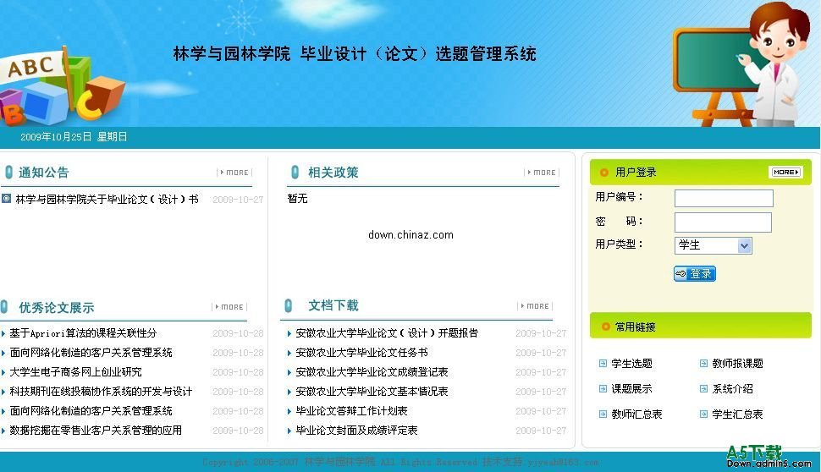Open MORE link in 通知公告 section
This screenshot has width=821, height=472.
tap(234, 173)
